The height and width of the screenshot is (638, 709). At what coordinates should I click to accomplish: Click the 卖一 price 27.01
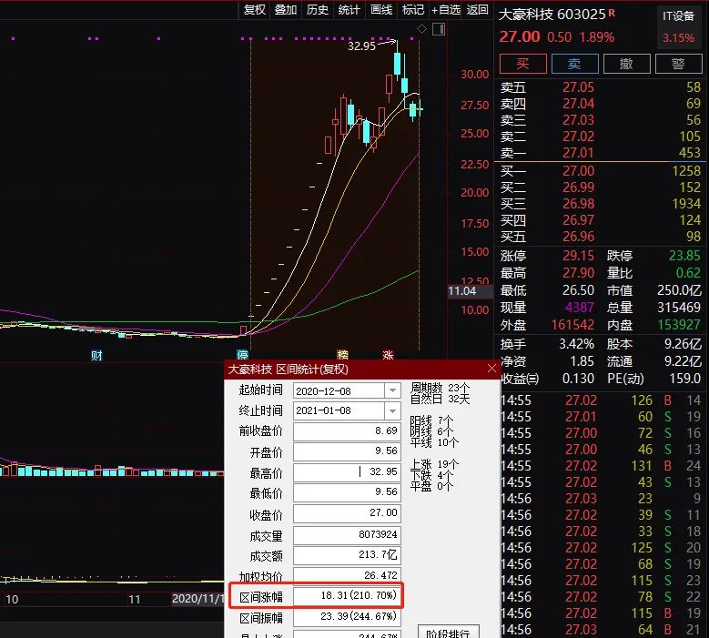click(x=578, y=153)
